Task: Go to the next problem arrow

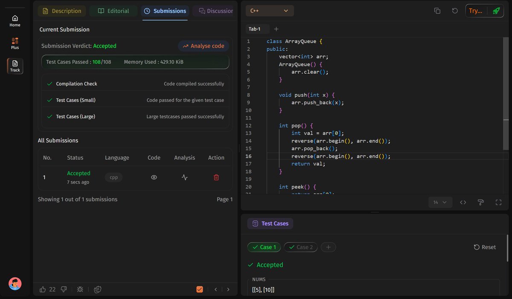Action: [228, 289]
